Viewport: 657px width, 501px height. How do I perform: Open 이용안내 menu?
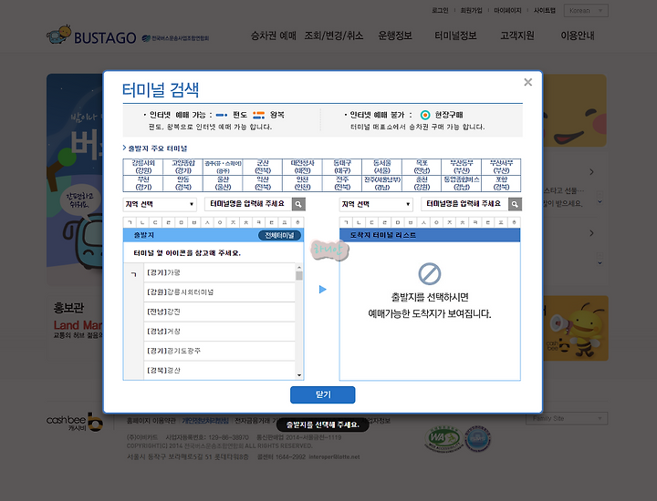point(578,36)
